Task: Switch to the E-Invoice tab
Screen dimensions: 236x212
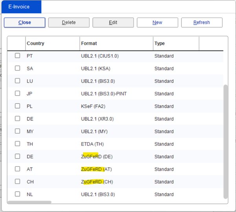Action: click(22, 7)
